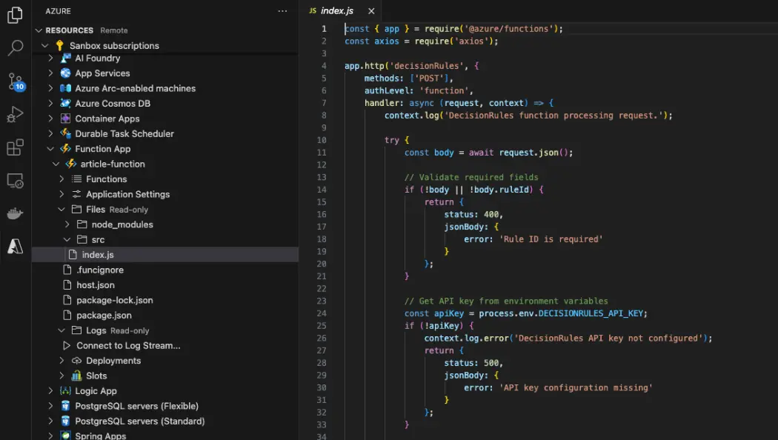Click the Remote label beside RESOURCES
Image resolution: width=778 pixels, height=440 pixels.
pyautogui.click(x=113, y=30)
